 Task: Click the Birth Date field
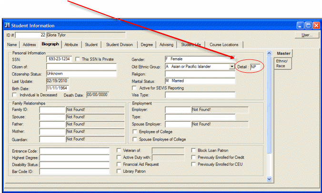coord(58,88)
